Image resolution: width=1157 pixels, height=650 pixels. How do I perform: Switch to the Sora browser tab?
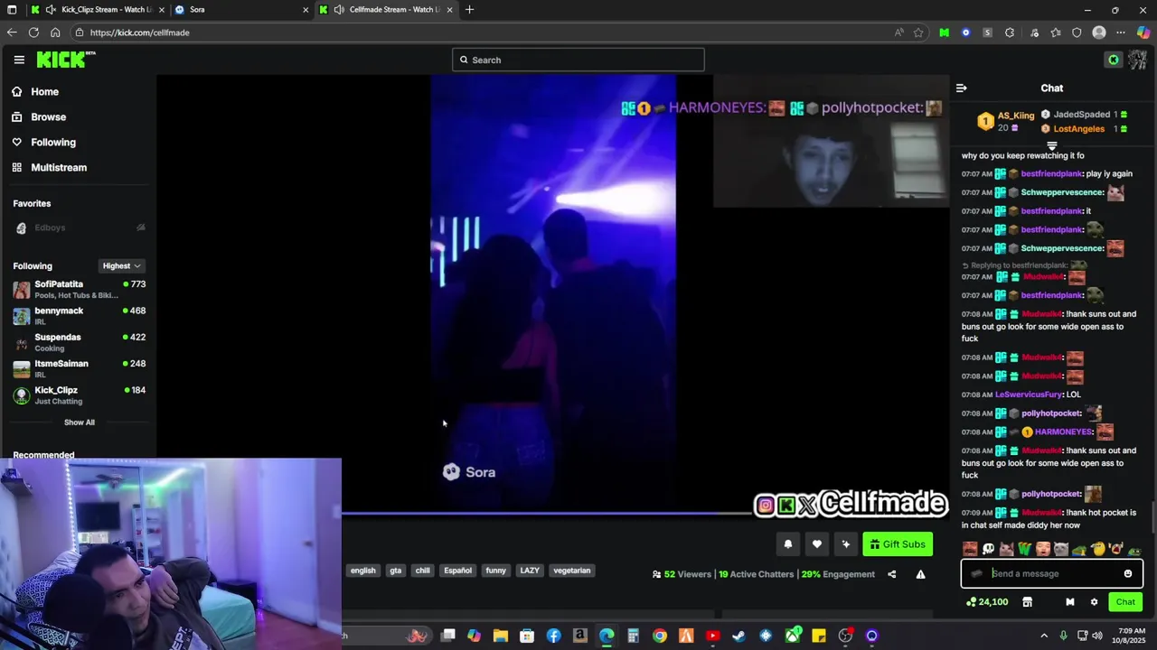tap(241, 10)
